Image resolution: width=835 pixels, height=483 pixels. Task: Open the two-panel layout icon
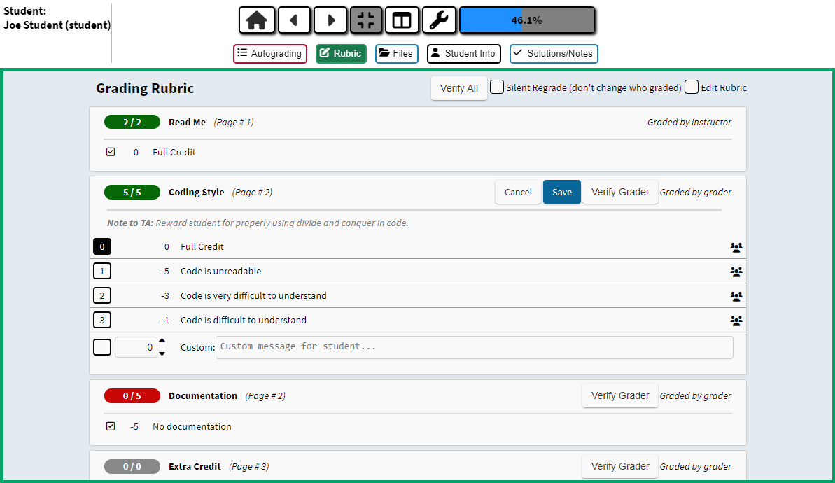tap(402, 20)
